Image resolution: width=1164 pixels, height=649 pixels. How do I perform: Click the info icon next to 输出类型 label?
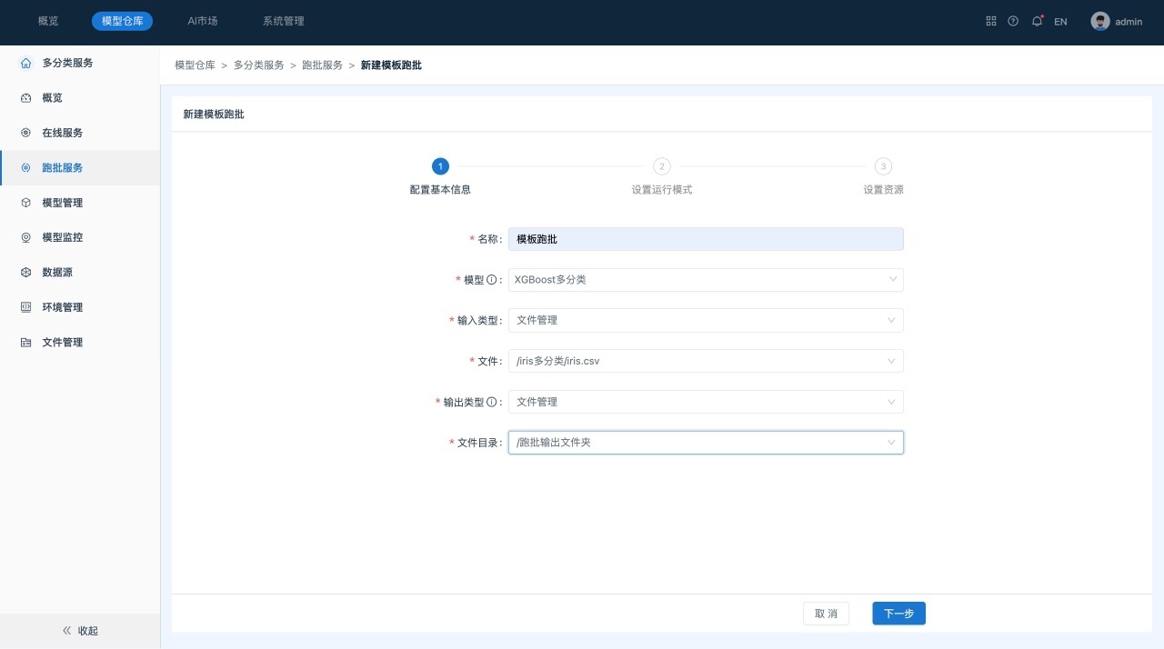(492, 402)
